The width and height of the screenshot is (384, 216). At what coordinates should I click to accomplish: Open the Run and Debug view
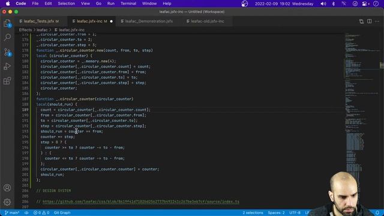pos(7,67)
